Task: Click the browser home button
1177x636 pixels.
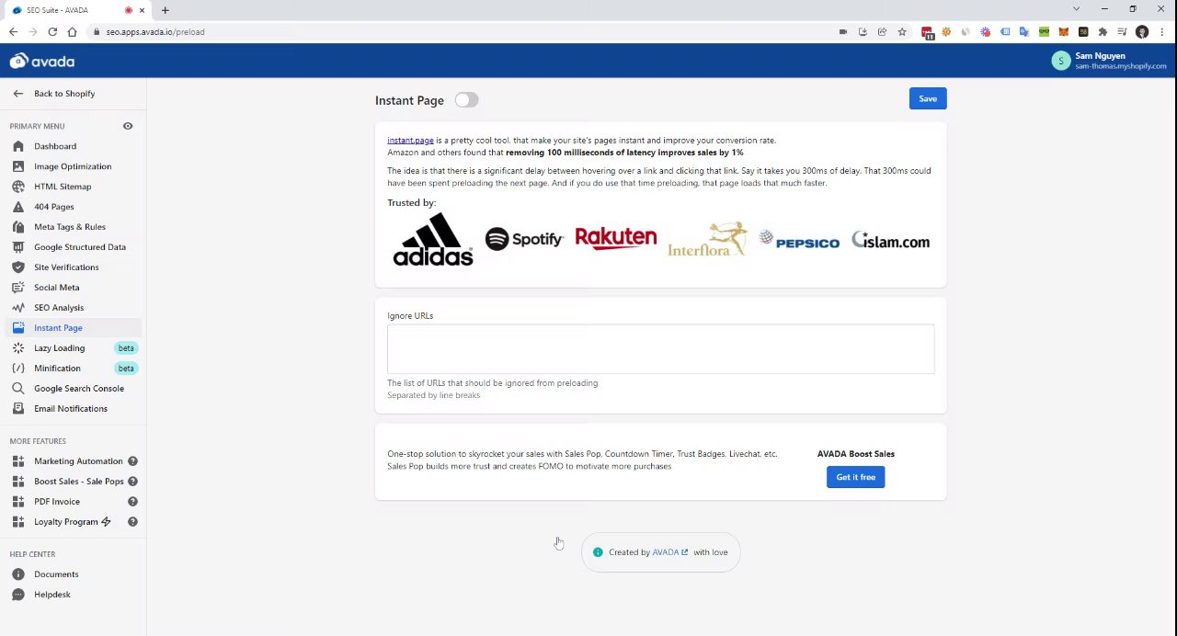Action: pyautogui.click(x=72, y=31)
